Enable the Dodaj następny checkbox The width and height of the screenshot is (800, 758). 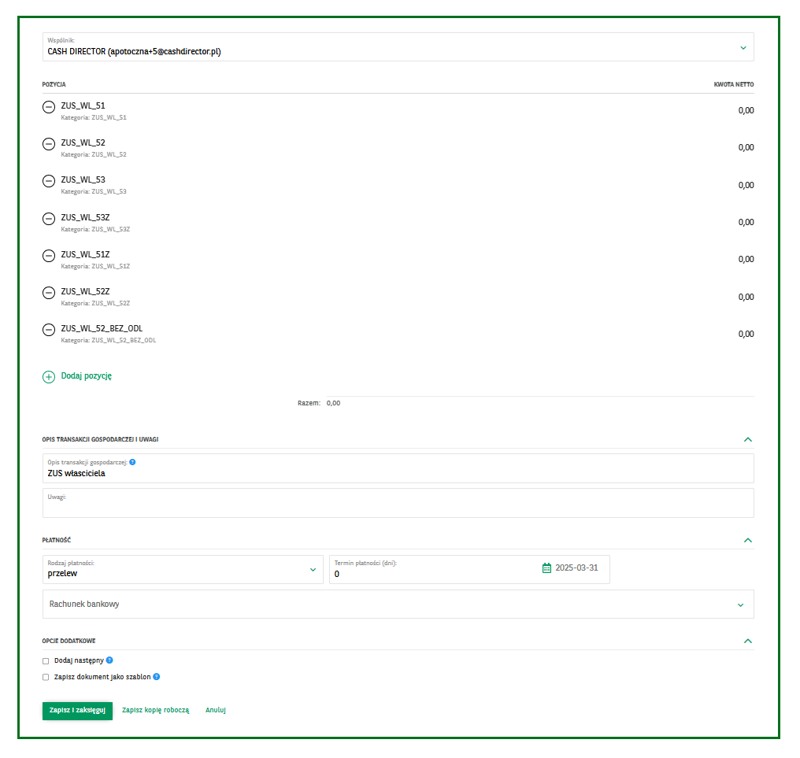(46, 661)
